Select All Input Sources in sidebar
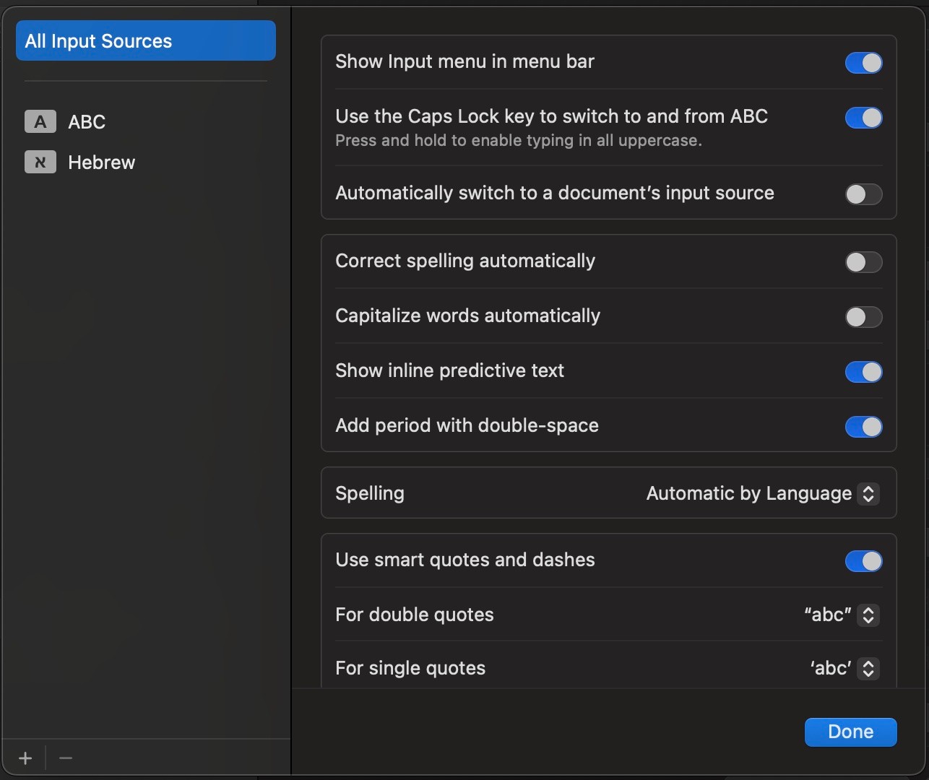 point(145,41)
